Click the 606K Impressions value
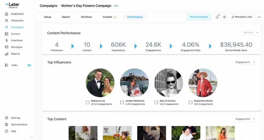This screenshot has height=140, width=264. click(x=118, y=45)
